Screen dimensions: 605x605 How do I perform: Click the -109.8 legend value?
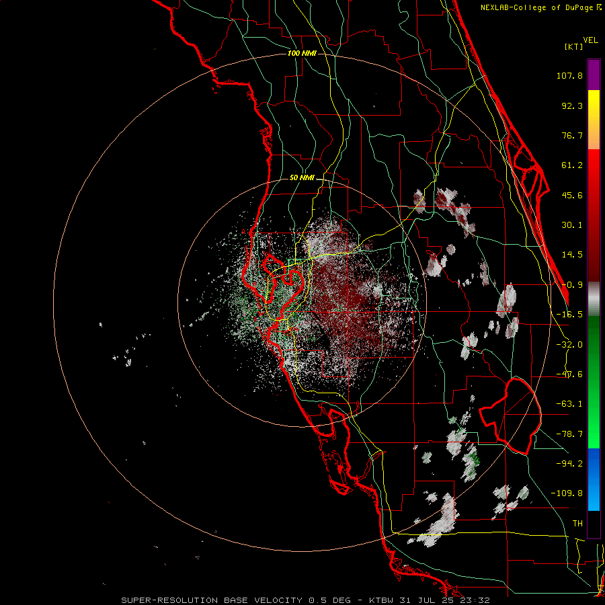pyautogui.click(x=567, y=493)
